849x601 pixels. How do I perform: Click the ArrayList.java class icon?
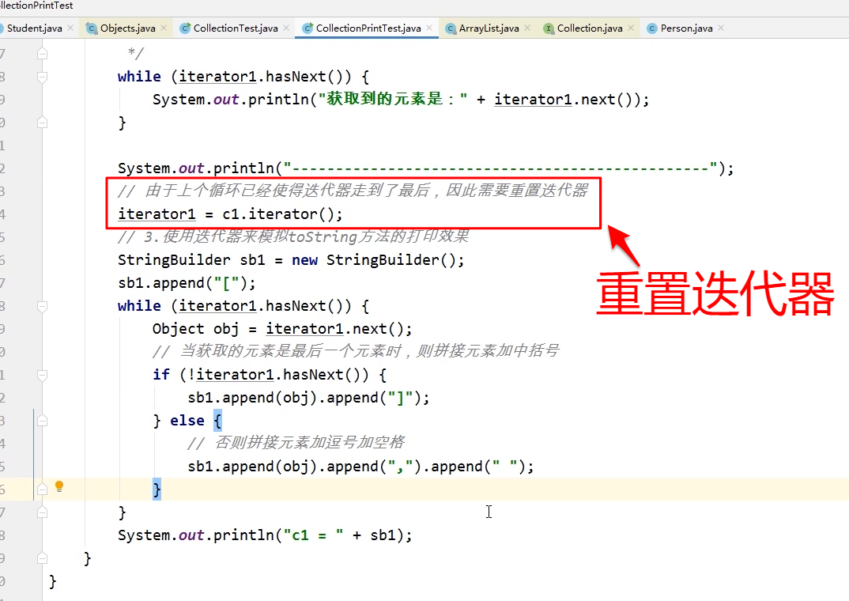pyautogui.click(x=451, y=28)
